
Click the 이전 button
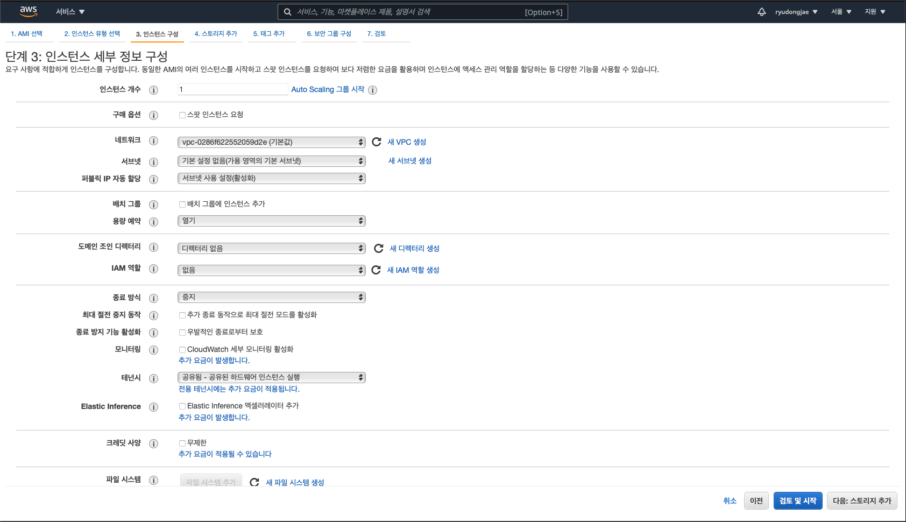coord(756,500)
